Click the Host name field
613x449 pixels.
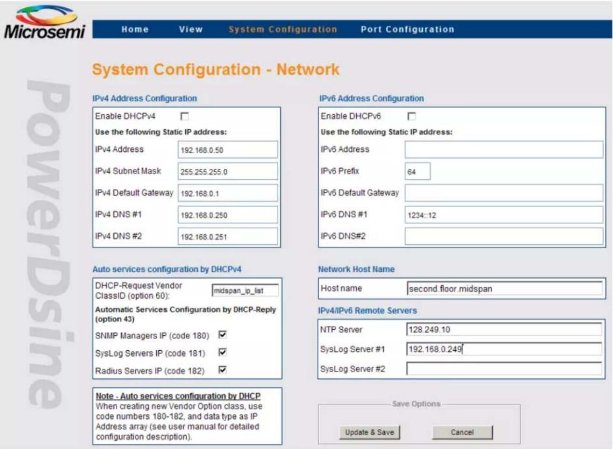pyautogui.click(x=504, y=288)
